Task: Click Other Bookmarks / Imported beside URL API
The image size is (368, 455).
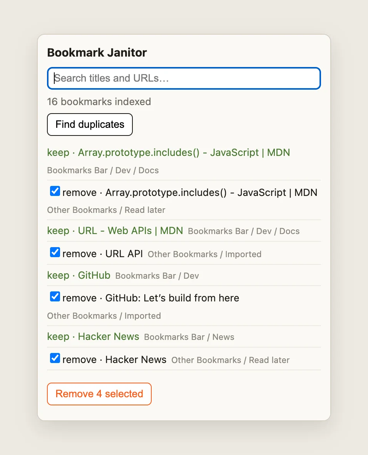Action: click(x=204, y=254)
